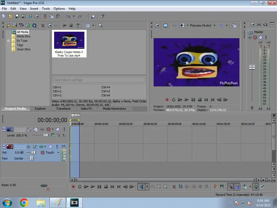Pause playback in video preview window
Viewport: 277px width, 208px height.
(193, 100)
